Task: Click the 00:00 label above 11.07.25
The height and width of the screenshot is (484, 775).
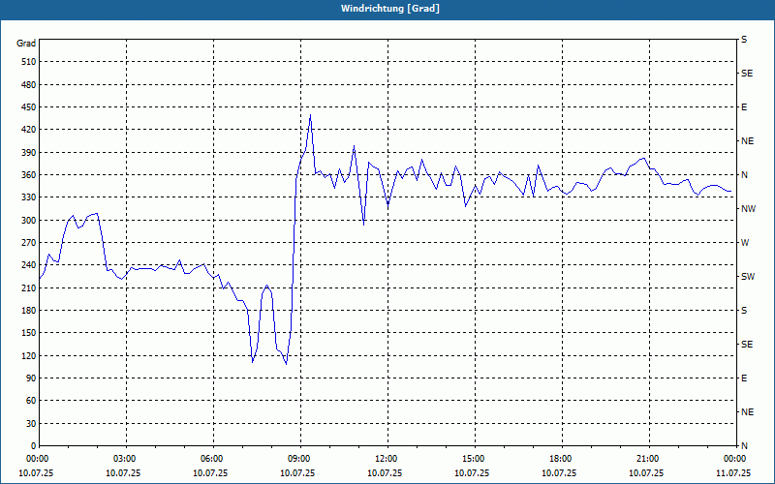Action: (735, 458)
